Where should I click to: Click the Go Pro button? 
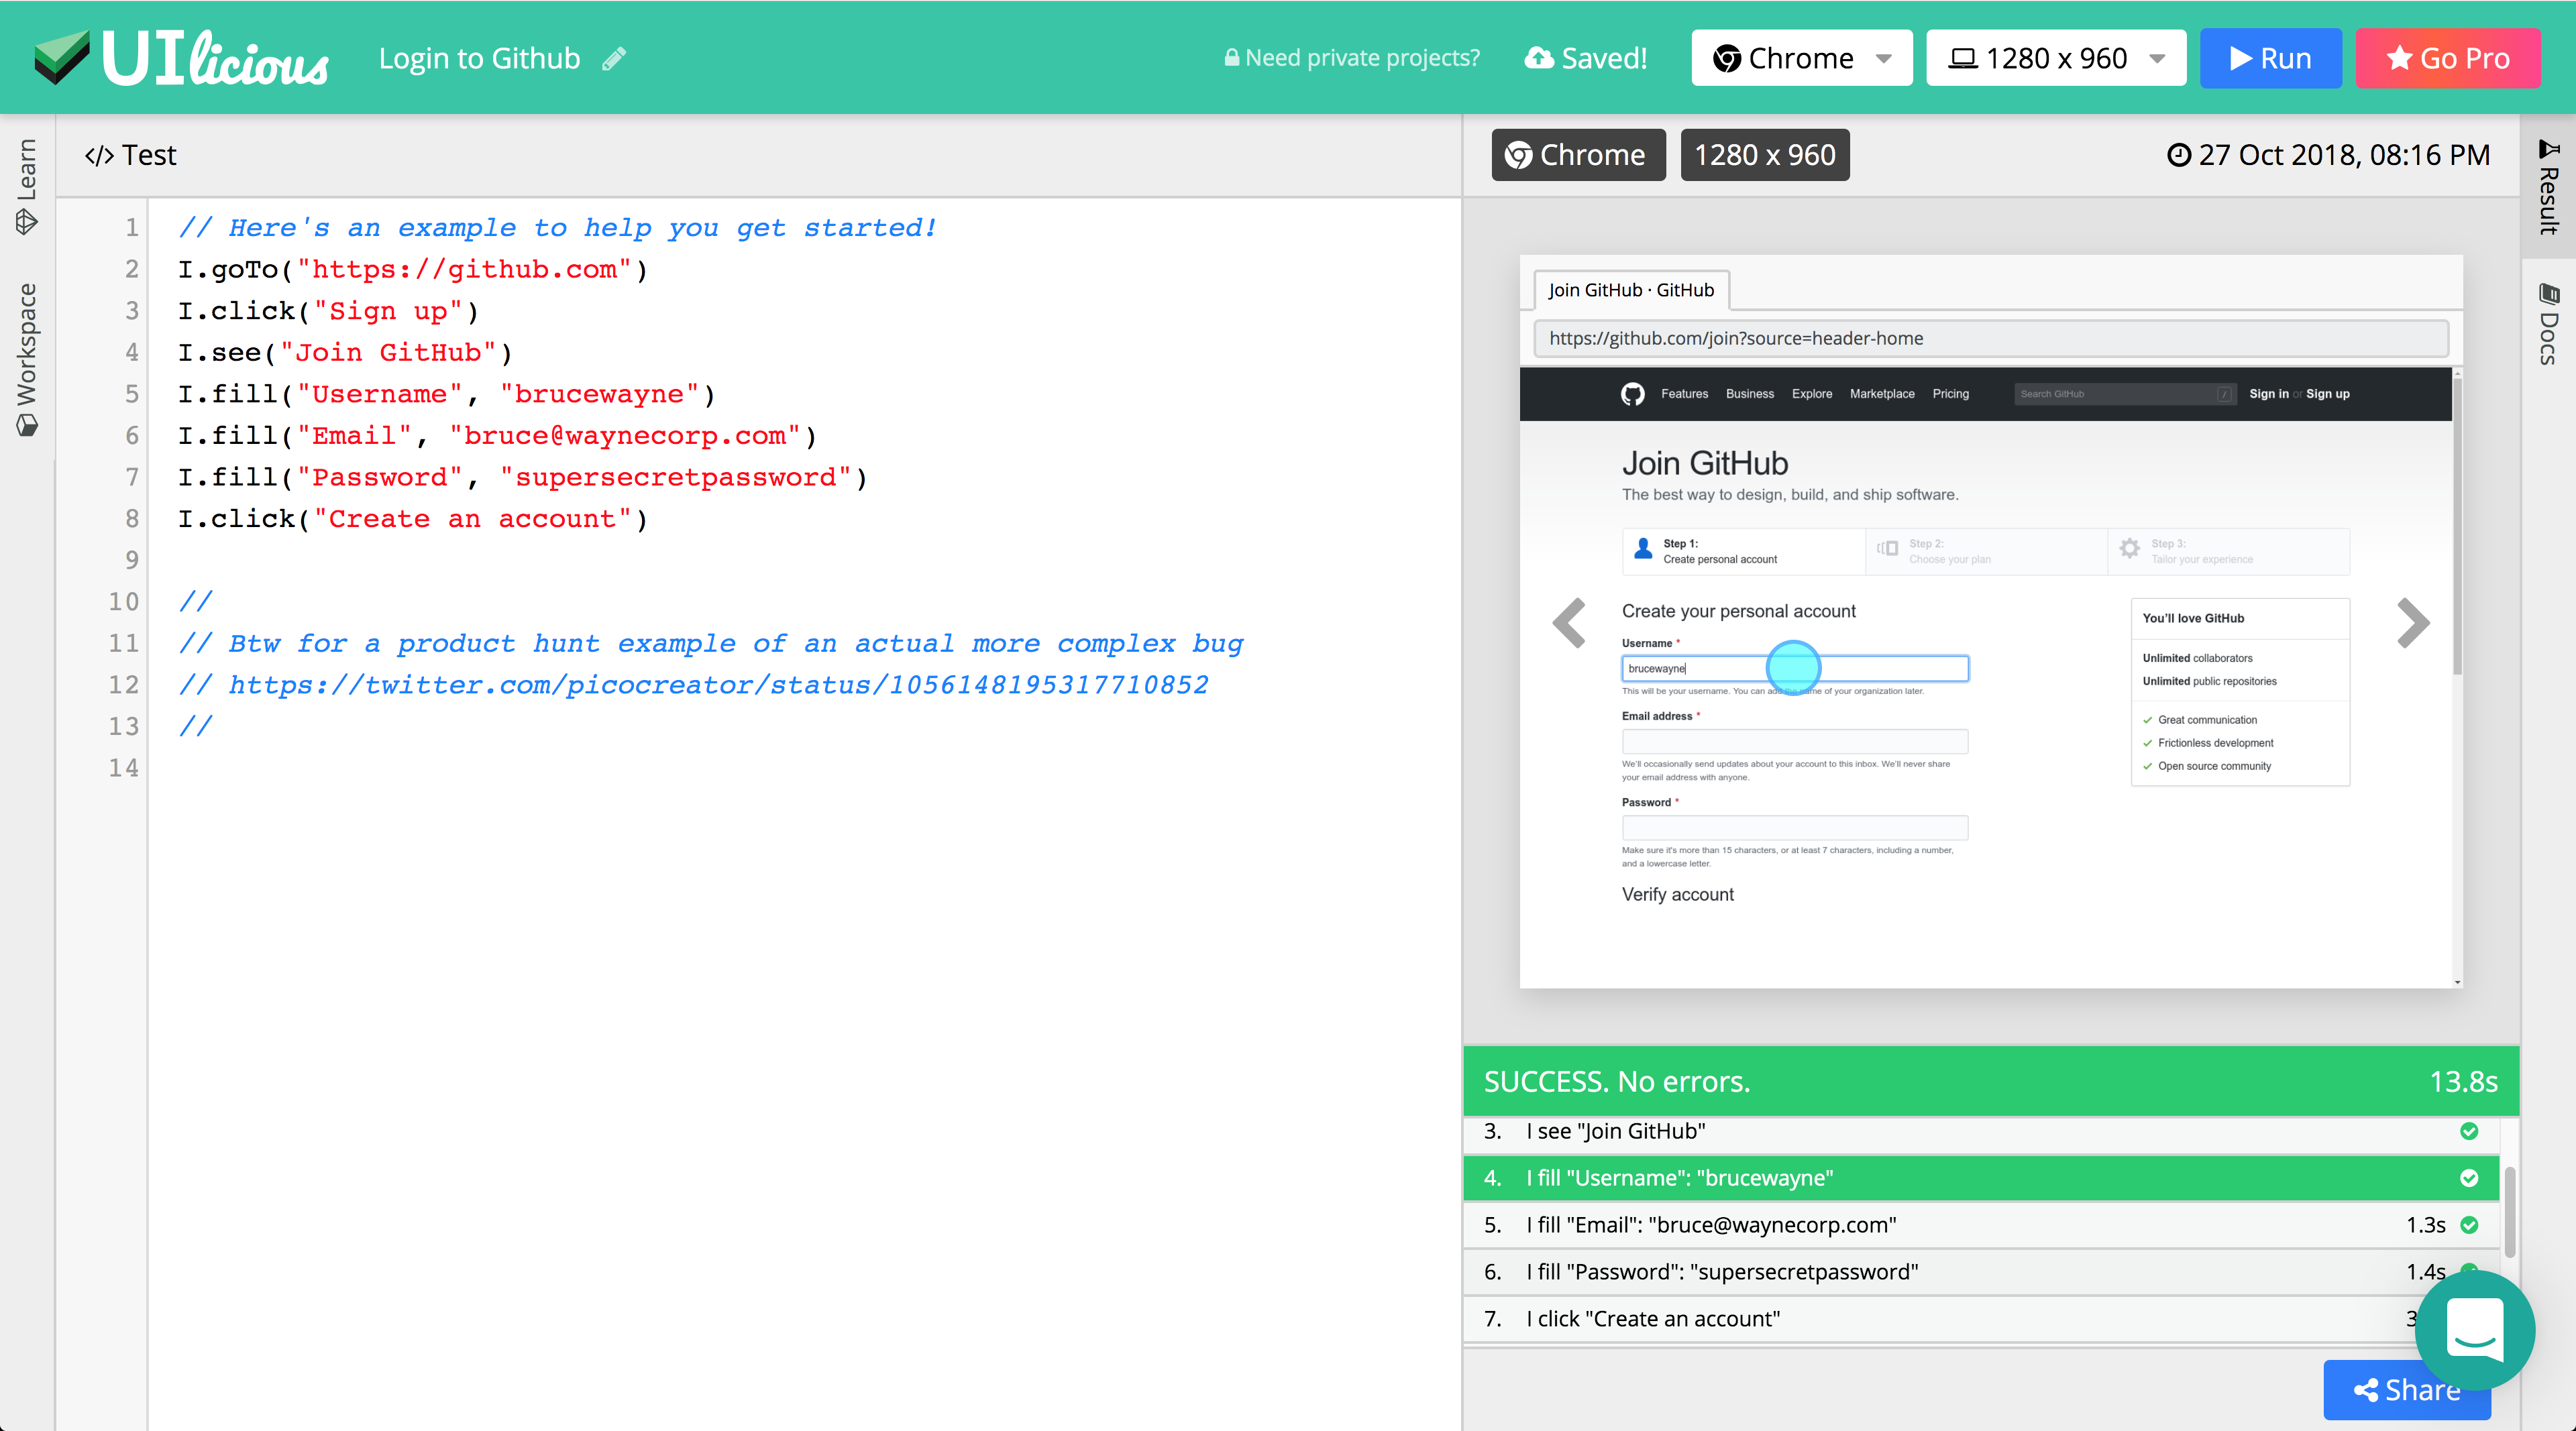tap(2447, 58)
